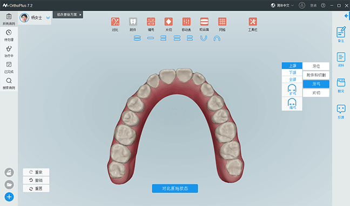The image size is (350, 206).
Task: Switch to the 下颌 lower jaw tab
Action: [292, 73]
